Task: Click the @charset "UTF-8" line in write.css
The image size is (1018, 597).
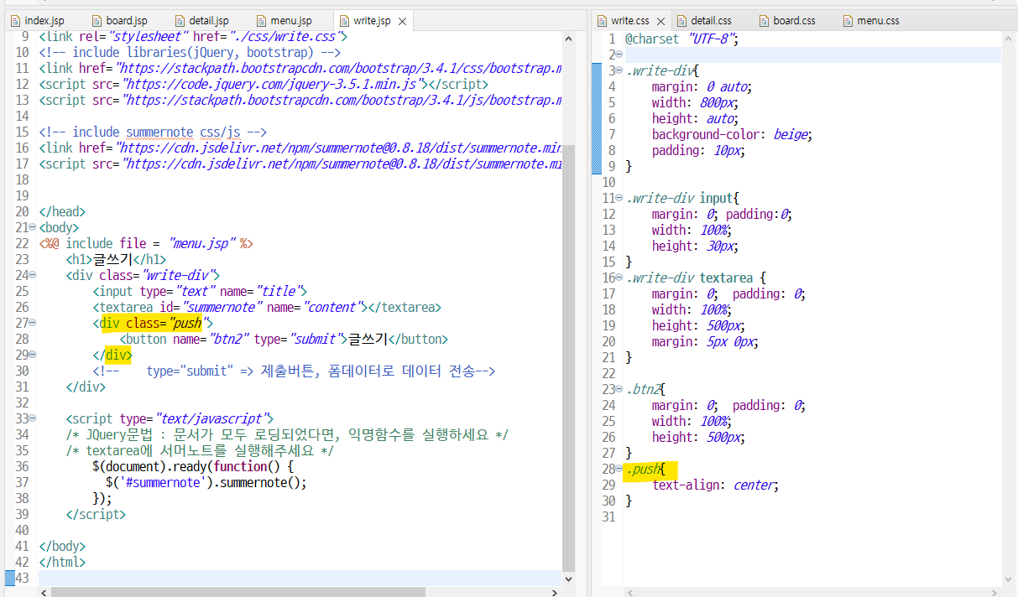Action: point(681,39)
